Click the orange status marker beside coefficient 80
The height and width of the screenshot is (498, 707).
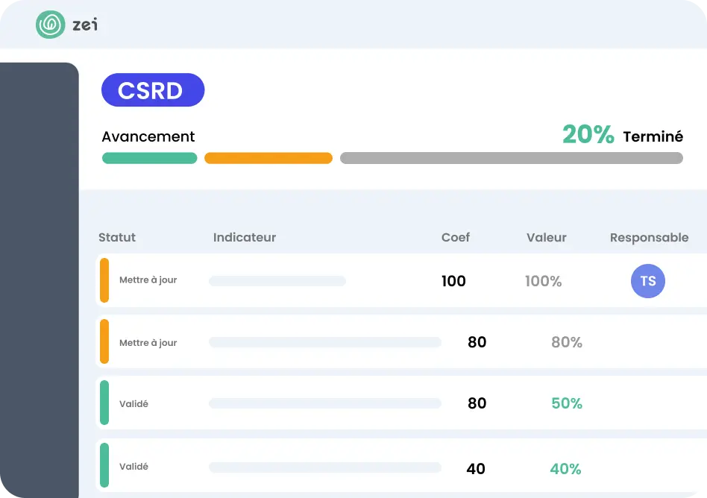click(104, 342)
